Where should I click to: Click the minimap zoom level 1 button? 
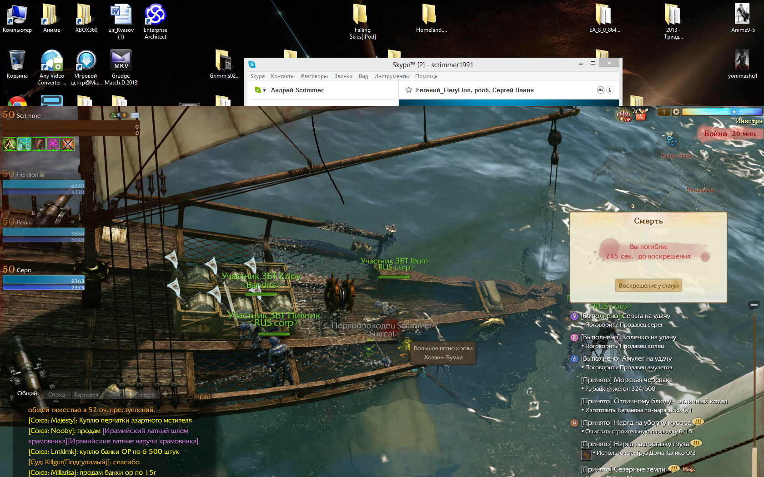pyautogui.click(x=663, y=112)
